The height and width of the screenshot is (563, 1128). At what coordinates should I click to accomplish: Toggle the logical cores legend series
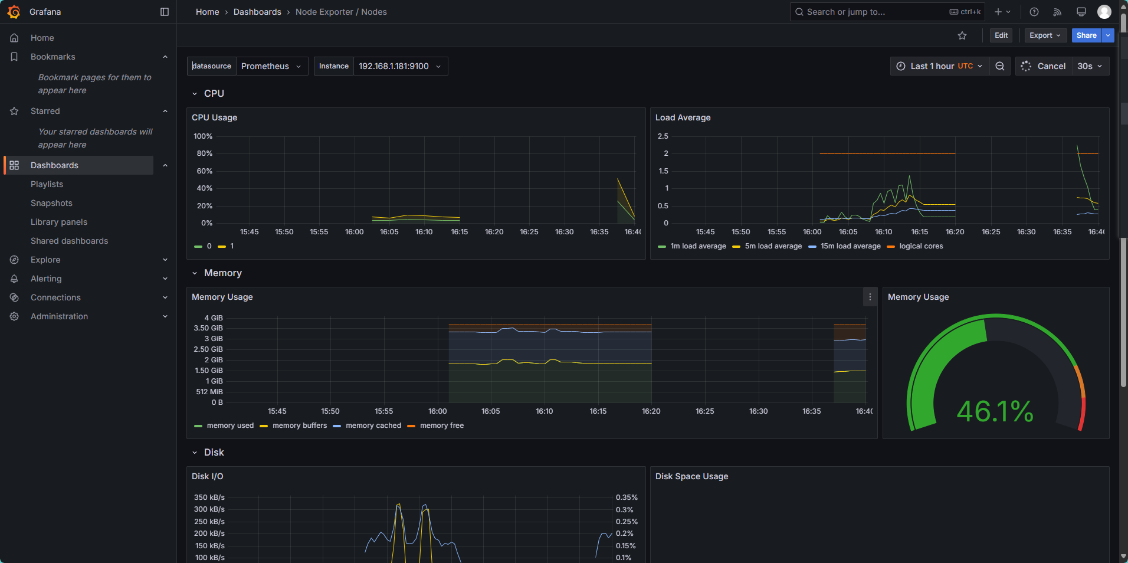click(915, 246)
